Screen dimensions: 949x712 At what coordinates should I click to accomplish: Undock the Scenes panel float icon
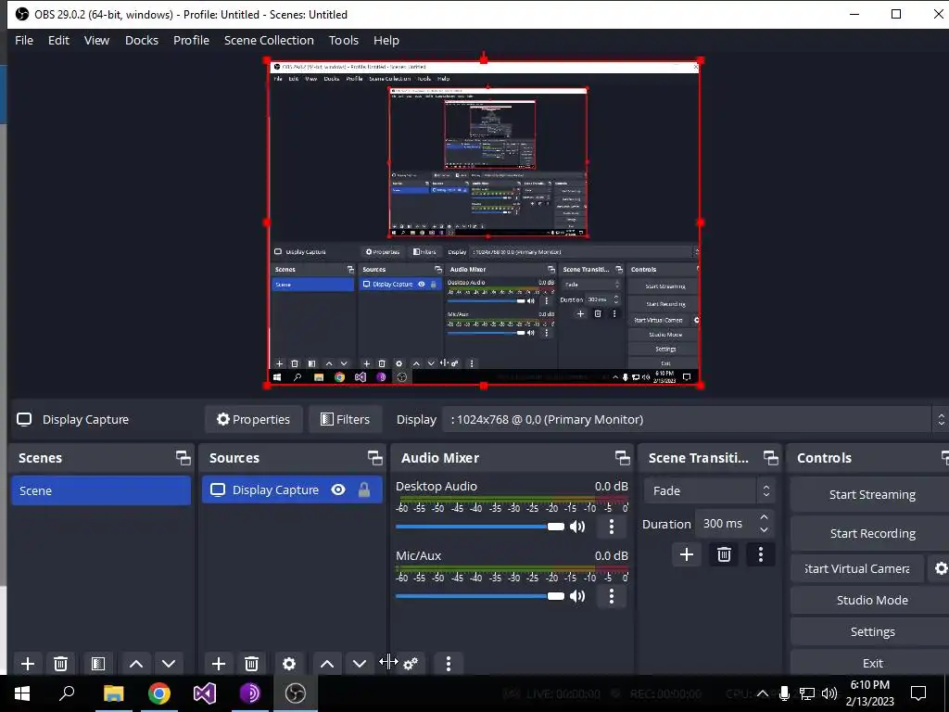(x=183, y=458)
